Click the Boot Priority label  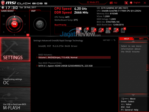tap(60, 25)
